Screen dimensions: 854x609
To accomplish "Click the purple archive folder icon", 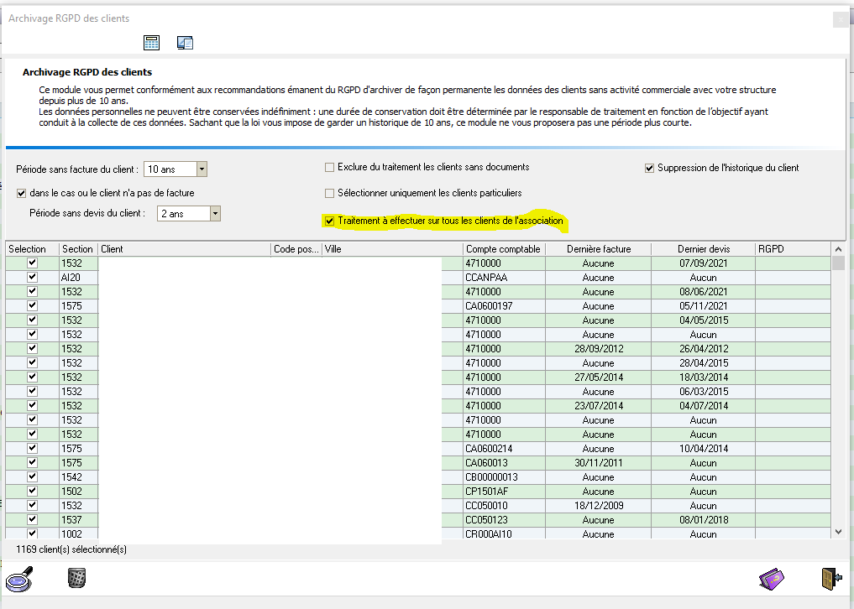I will pos(772,579).
